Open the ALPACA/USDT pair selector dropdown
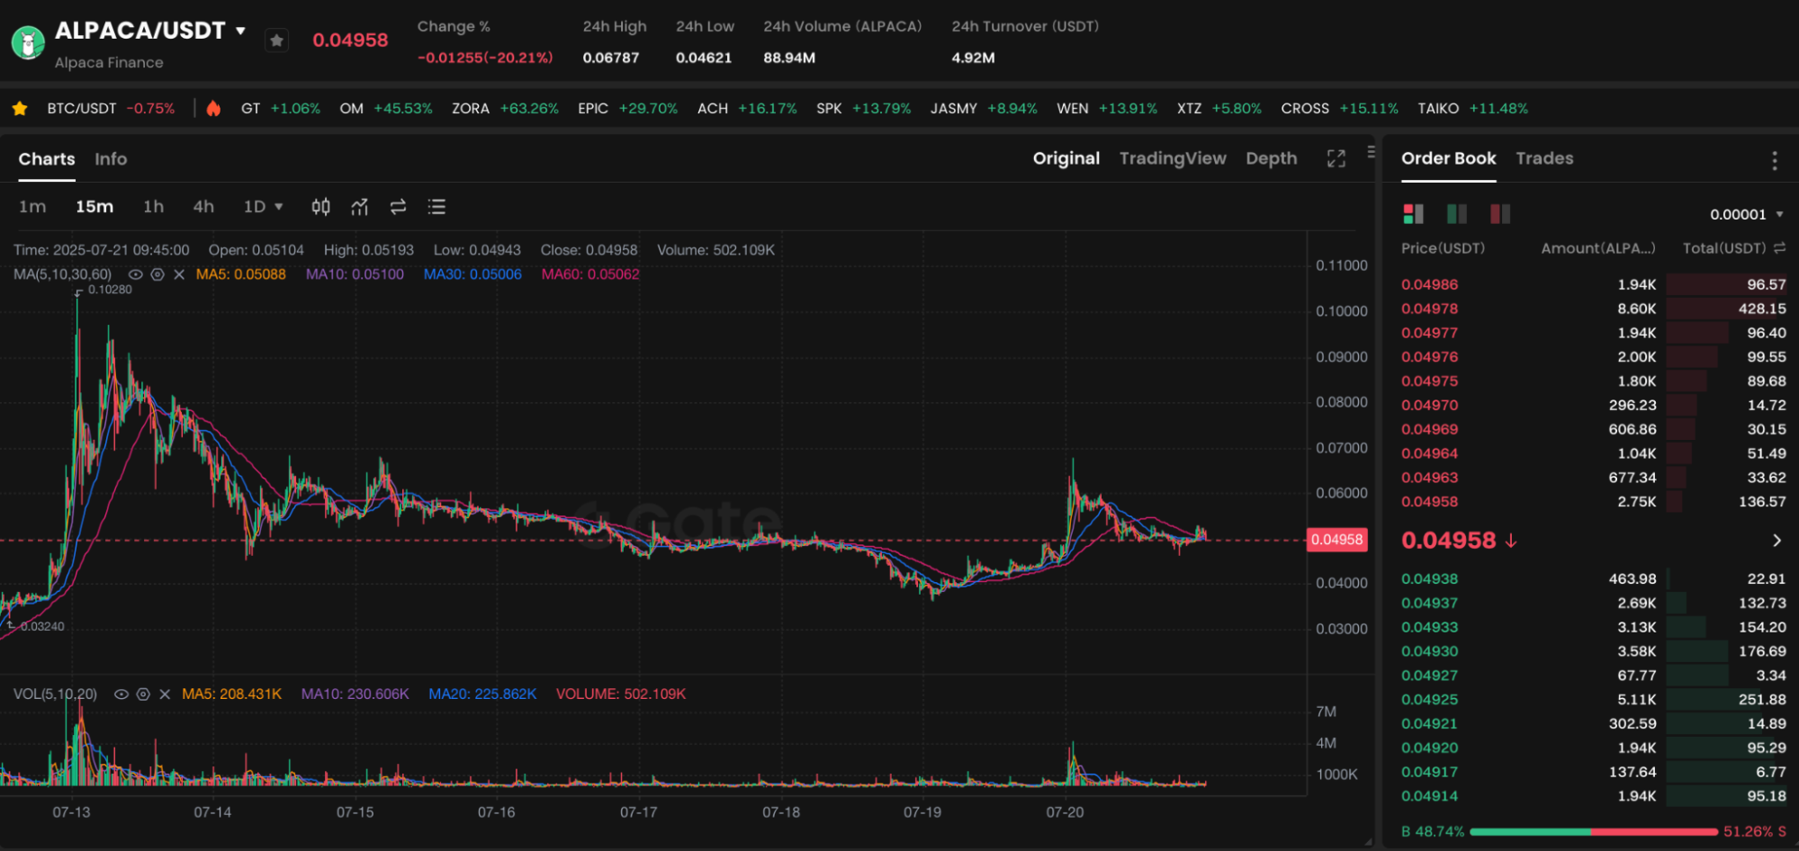The image size is (1799, 851). (240, 31)
